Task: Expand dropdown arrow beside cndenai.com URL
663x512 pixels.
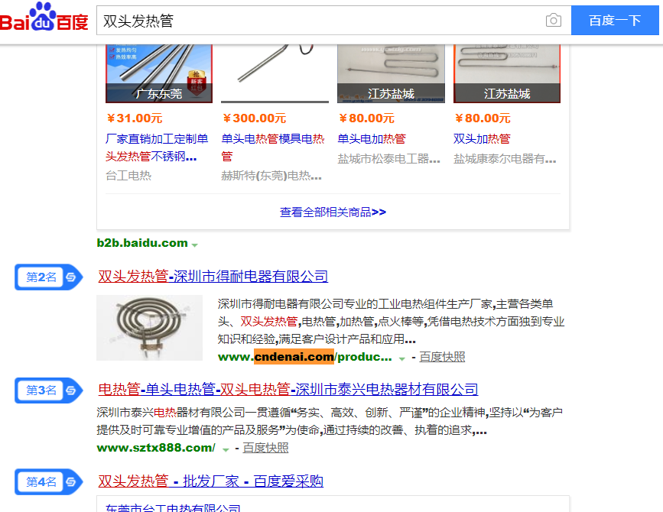Action: tap(402, 358)
